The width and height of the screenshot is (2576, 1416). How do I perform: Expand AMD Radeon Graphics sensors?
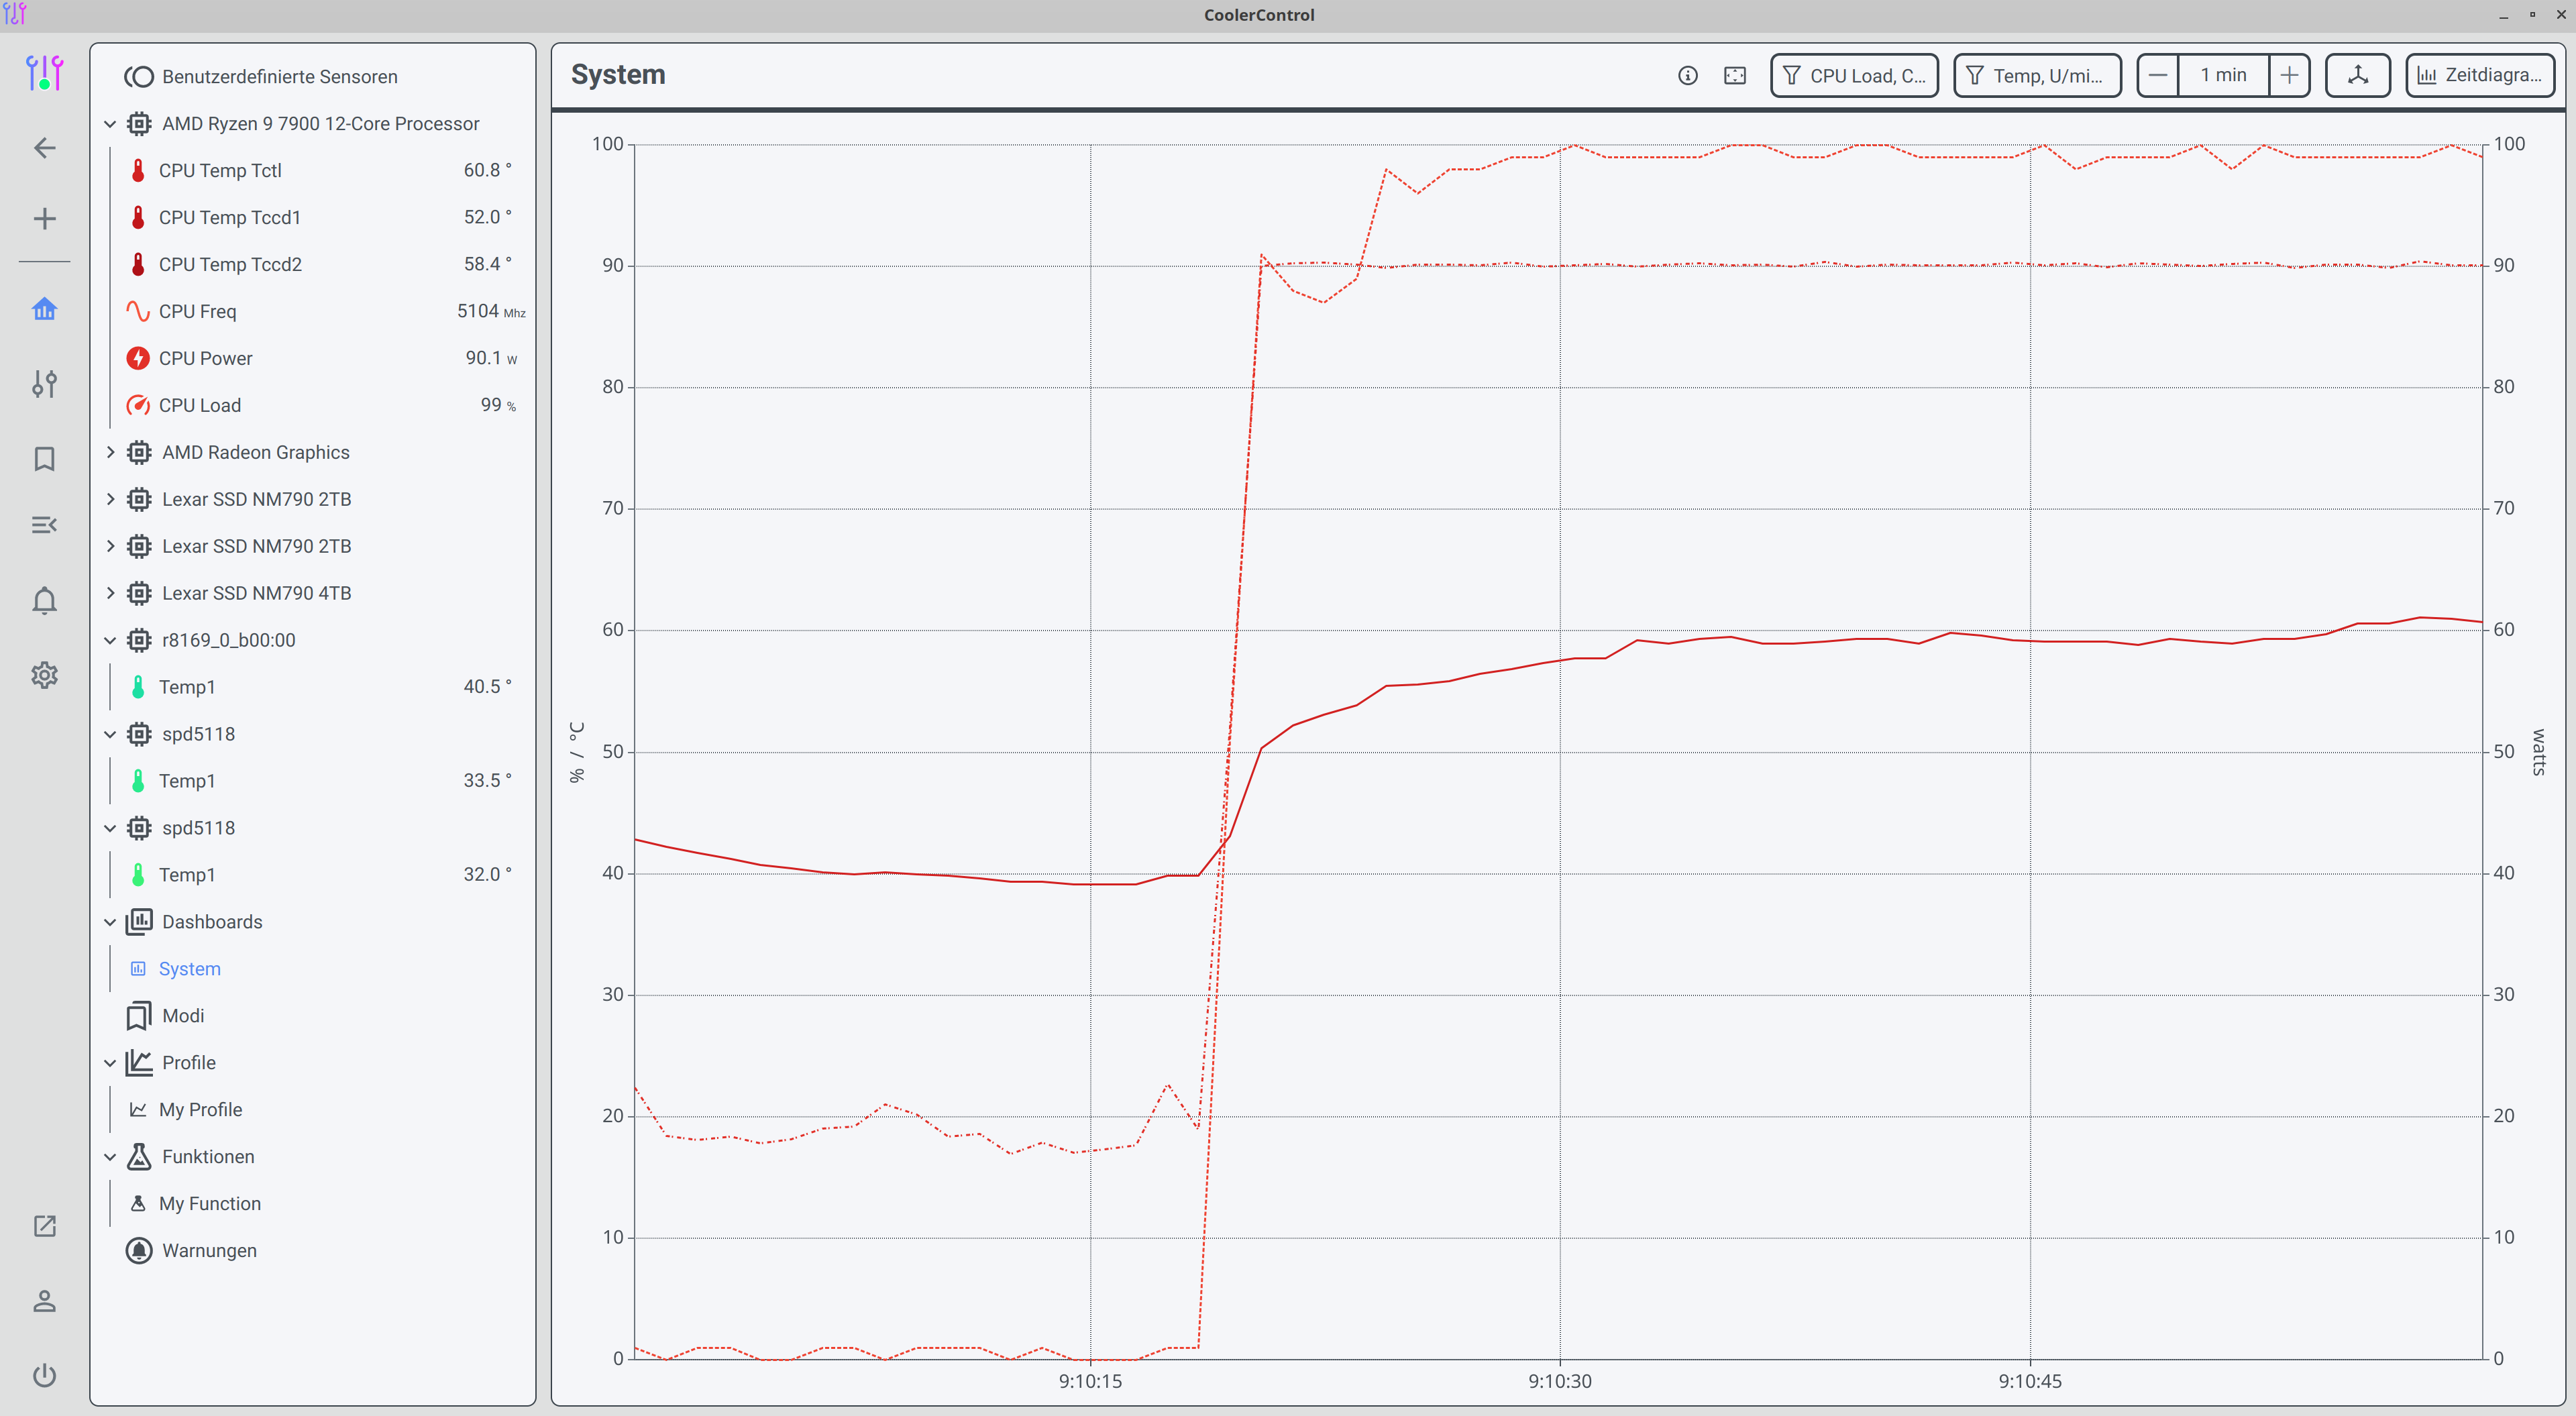click(x=111, y=452)
